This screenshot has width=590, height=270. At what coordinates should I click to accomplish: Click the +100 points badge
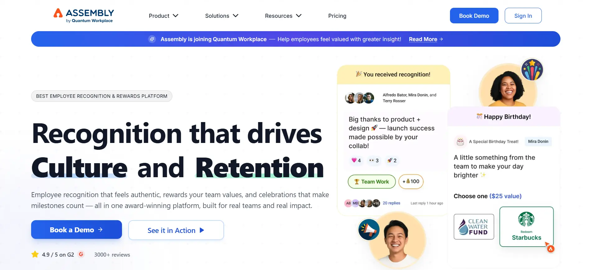(411, 181)
